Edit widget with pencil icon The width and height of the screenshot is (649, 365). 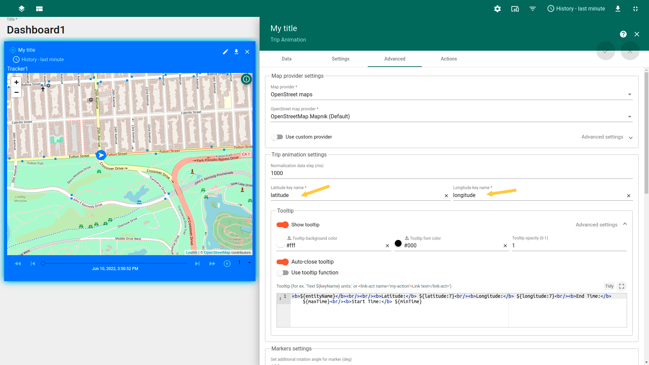pos(225,52)
